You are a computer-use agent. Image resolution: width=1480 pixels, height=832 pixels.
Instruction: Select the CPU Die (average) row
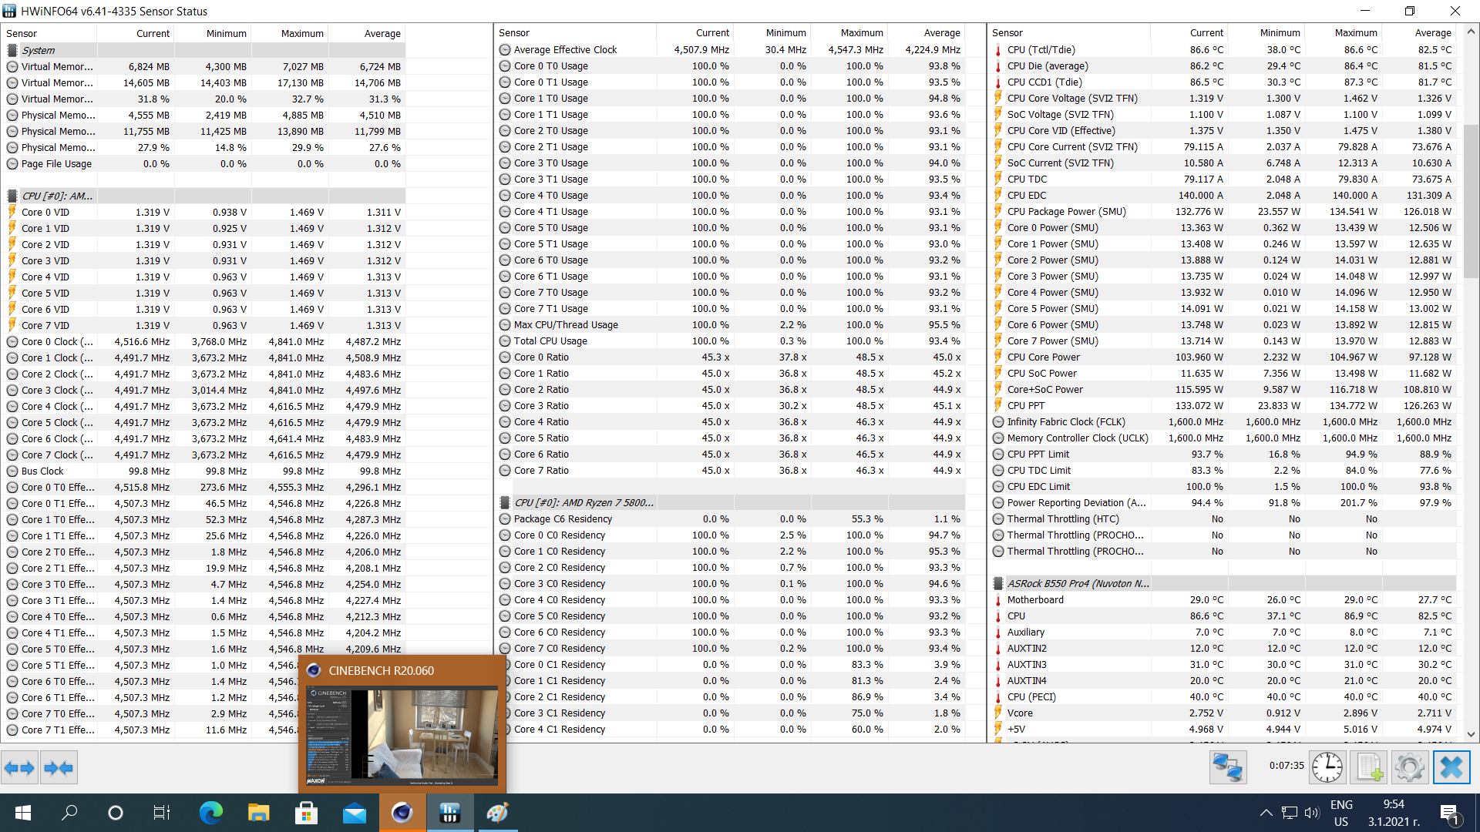[1223, 65]
